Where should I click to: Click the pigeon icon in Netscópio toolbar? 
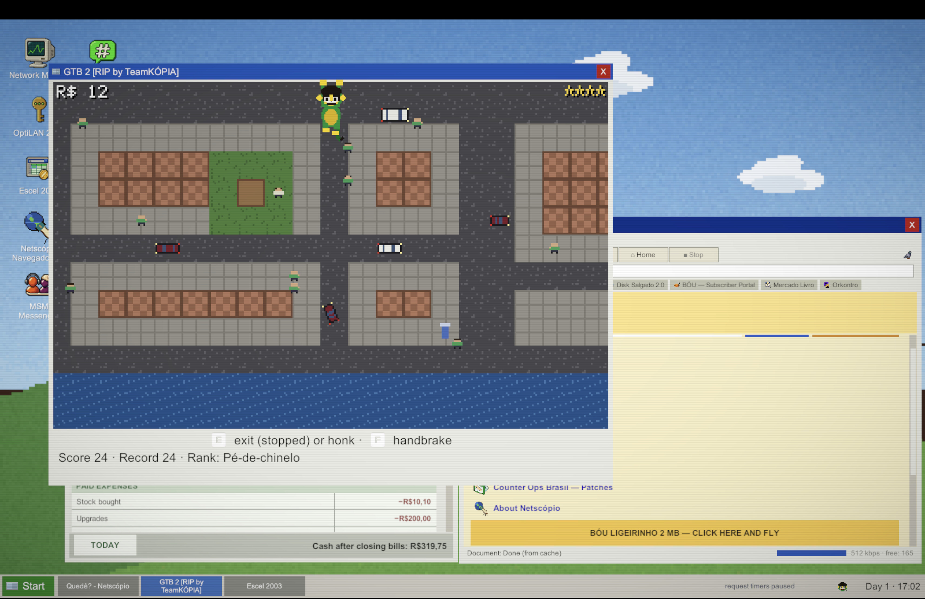(x=907, y=255)
